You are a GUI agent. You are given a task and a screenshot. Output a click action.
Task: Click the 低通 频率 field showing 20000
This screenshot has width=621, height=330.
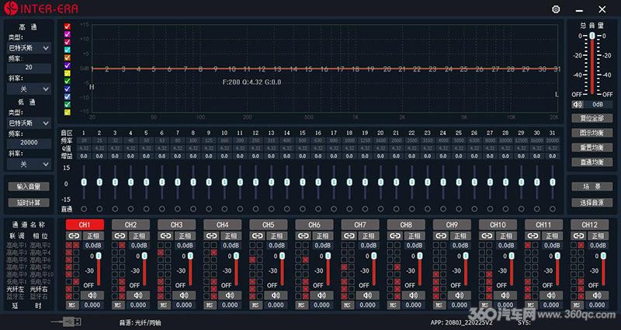pyautogui.click(x=29, y=143)
